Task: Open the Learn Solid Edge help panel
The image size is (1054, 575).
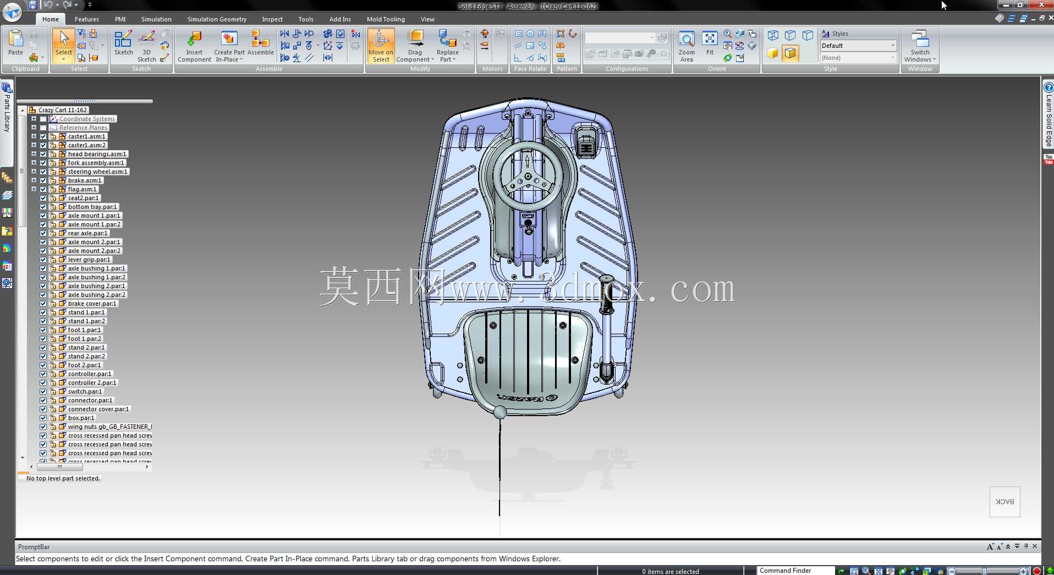Action: click(1048, 114)
